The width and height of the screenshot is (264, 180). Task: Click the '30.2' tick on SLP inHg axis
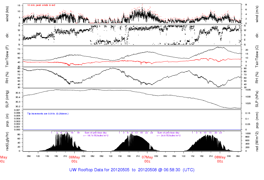(x=18, y=106)
